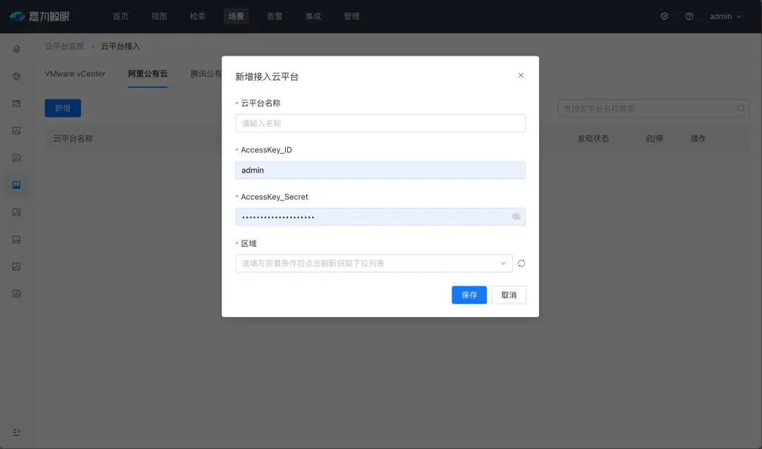
Task: Expand the admin user menu
Action: [725, 16]
